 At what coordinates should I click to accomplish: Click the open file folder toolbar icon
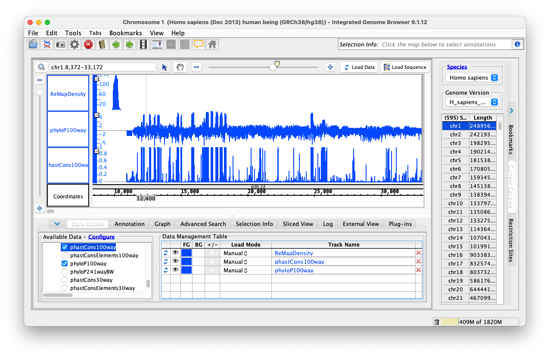tap(33, 44)
